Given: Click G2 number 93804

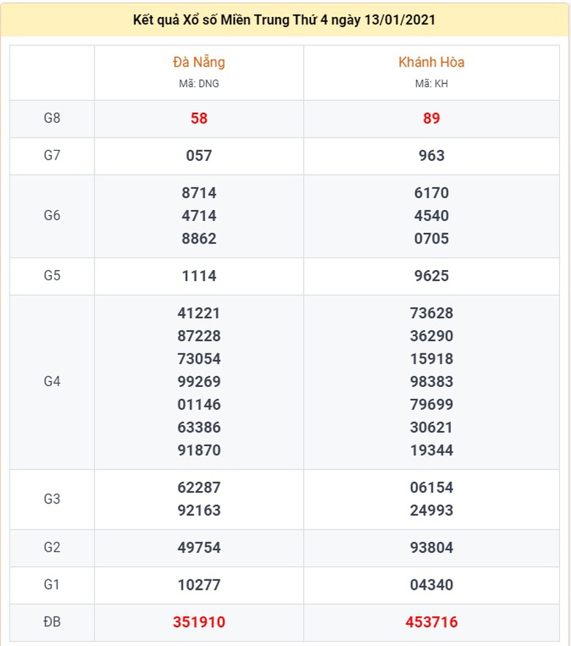Looking at the screenshot, I should (431, 547).
